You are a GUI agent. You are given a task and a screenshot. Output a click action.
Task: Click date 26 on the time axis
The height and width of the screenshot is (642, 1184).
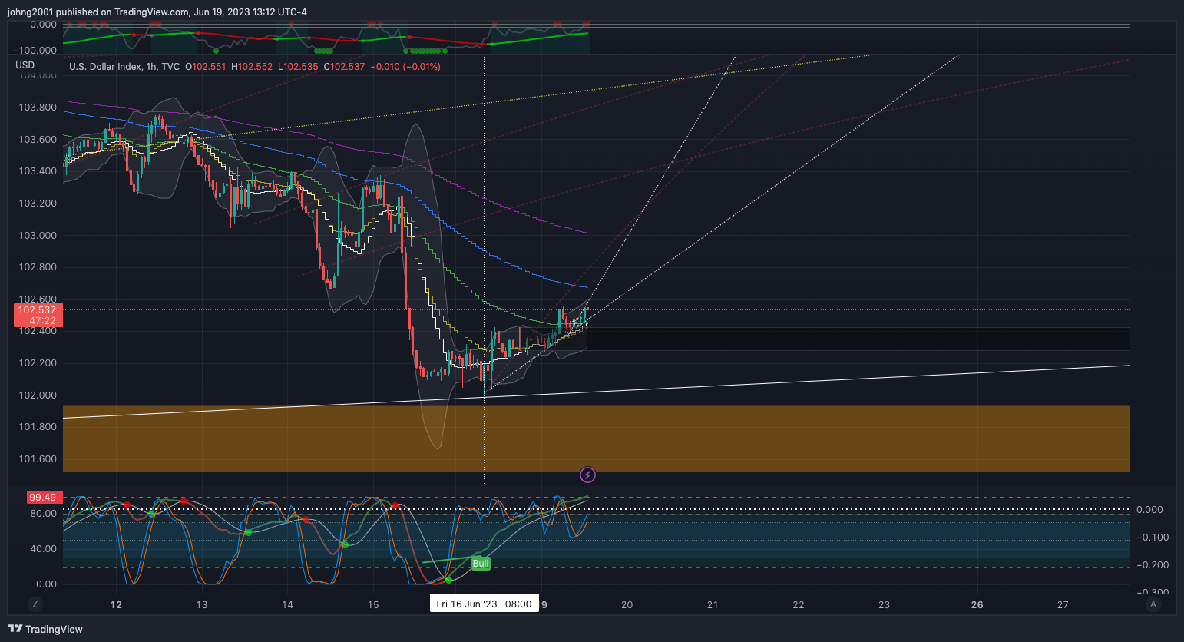pyautogui.click(x=977, y=605)
